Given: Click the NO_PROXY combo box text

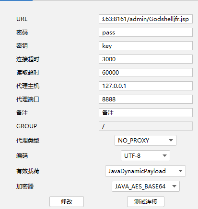Looking at the screenshot, I should coord(134,141).
